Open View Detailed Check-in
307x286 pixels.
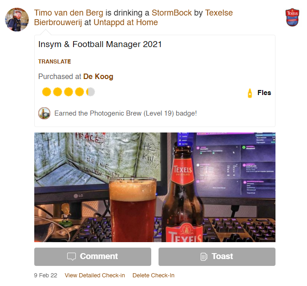(95, 275)
